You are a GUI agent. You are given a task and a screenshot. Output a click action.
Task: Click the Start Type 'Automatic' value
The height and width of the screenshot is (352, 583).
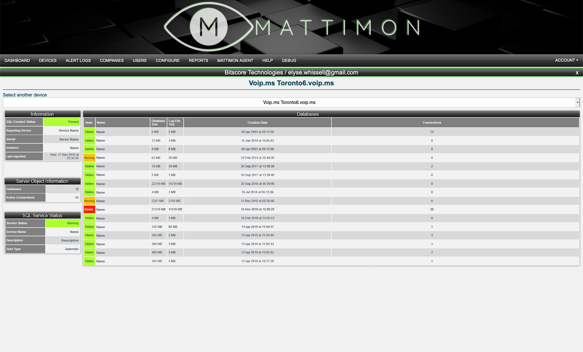coord(72,249)
